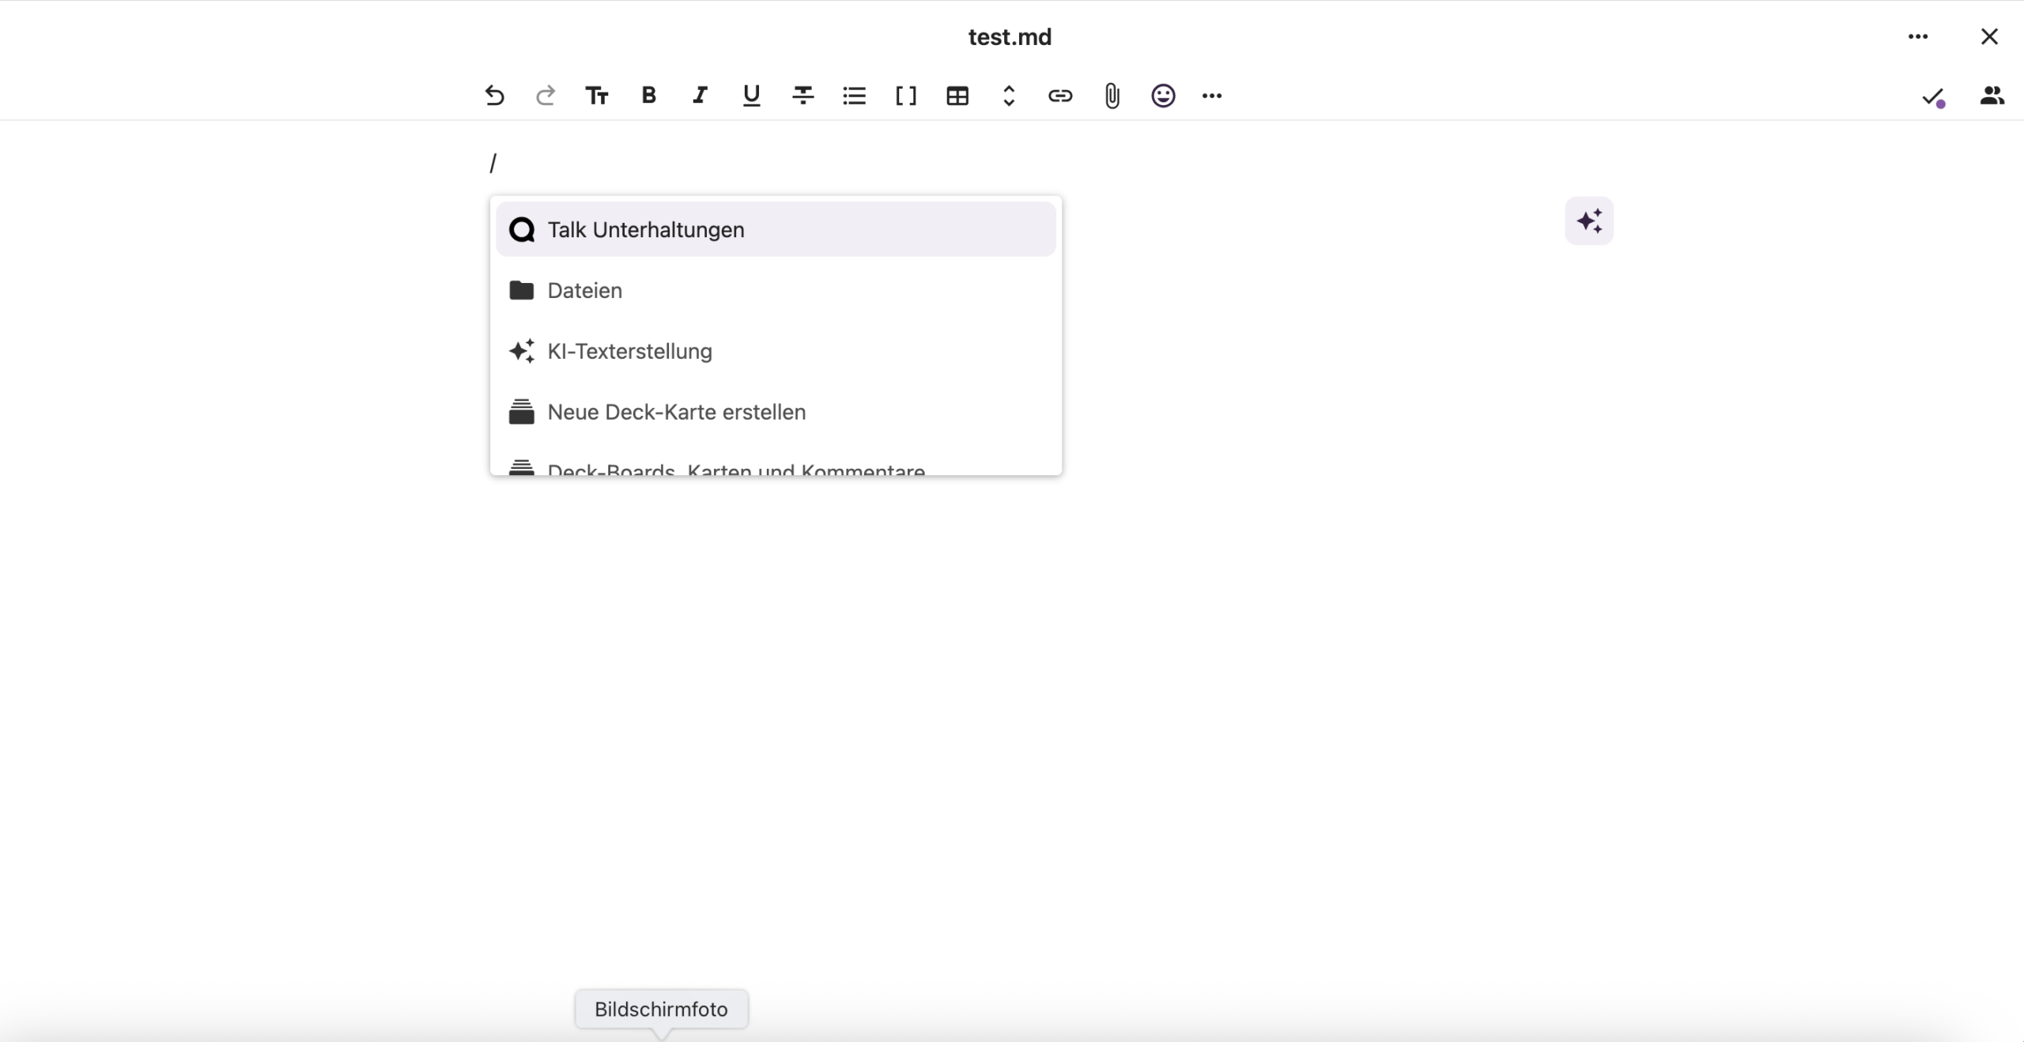The height and width of the screenshot is (1042, 2024).
Task: Apply strikethrough formatting
Action: tap(803, 96)
